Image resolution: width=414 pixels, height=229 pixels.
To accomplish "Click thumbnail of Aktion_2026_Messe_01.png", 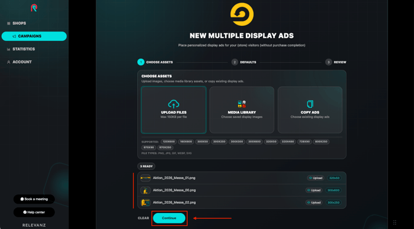I will [145, 178].
